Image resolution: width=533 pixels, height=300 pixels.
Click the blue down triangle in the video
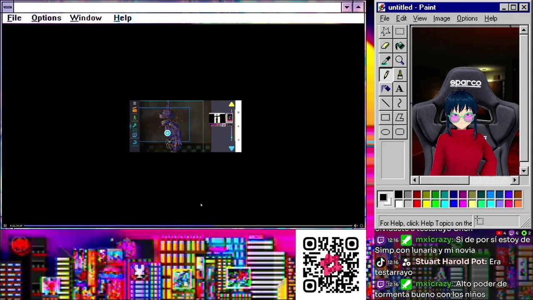(x=232, y=148)
